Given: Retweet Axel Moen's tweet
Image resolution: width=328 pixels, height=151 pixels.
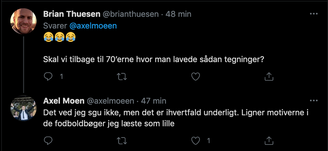Looking at the screenshot, I should point(122,140).
